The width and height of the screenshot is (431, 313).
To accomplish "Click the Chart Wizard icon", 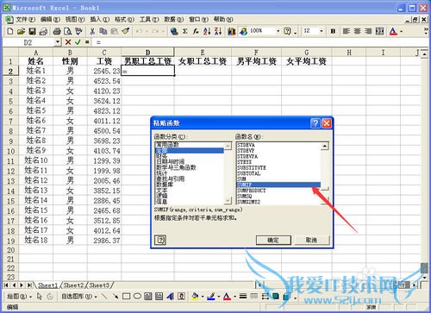I will pyautogui.click(x=232, y=31).
